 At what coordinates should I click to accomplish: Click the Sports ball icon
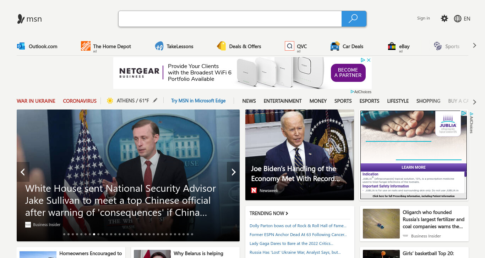[x=438, y=46]
